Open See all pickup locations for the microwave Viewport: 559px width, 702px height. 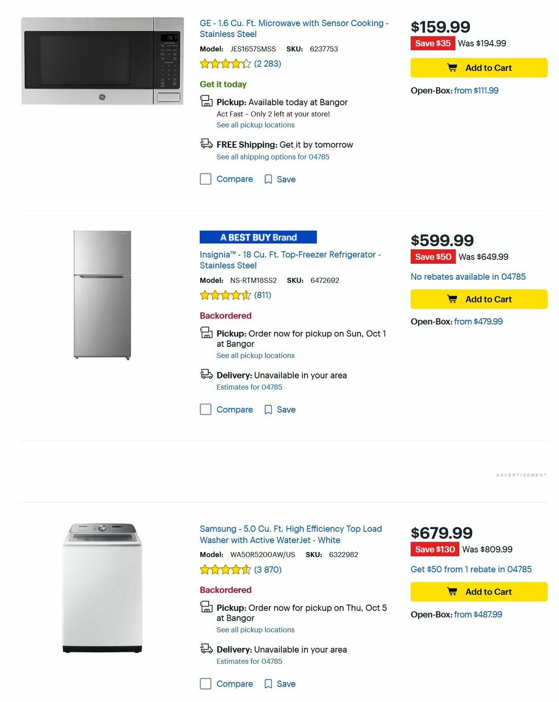coord(255,124)
